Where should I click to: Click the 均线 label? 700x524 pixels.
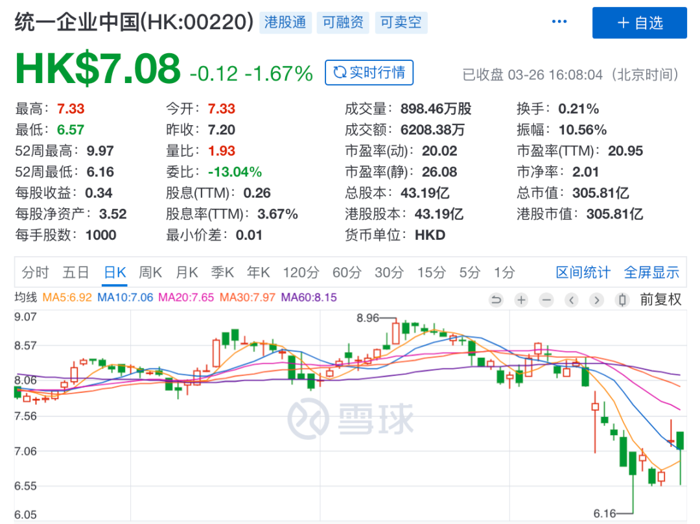pyautogui.click(x=25, y=298)
